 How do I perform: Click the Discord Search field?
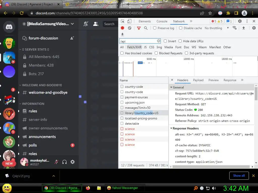[x=110, y=24]
